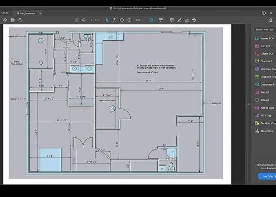The image size is (276, 197).
Task: Click the 'Sewer out' label on drawing
Action: (x=13, y=36)
